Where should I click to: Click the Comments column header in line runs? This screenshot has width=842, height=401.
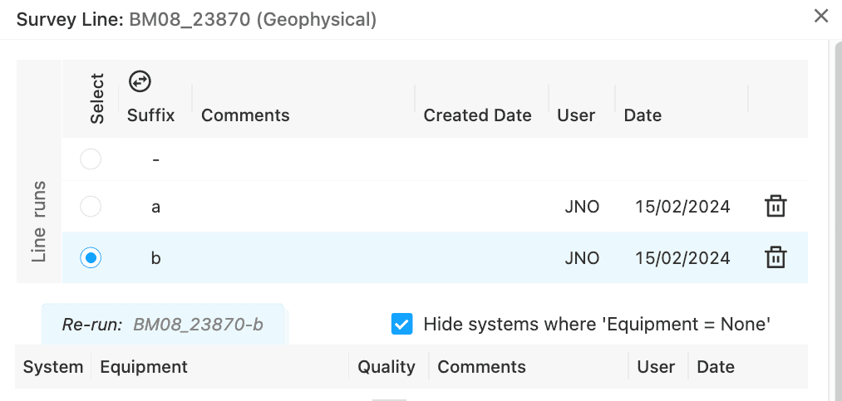click(245, 115)
